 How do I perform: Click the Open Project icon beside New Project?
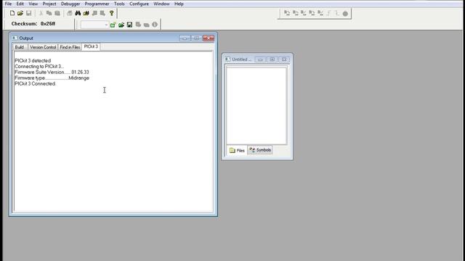click(121, 25)
